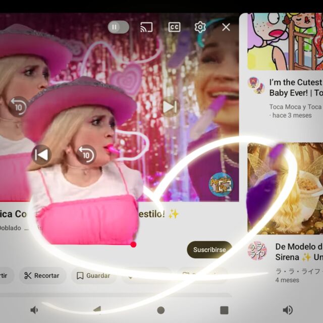
Task: Open the "De Modelo" Sirena video title
Action: click(299, 252)
